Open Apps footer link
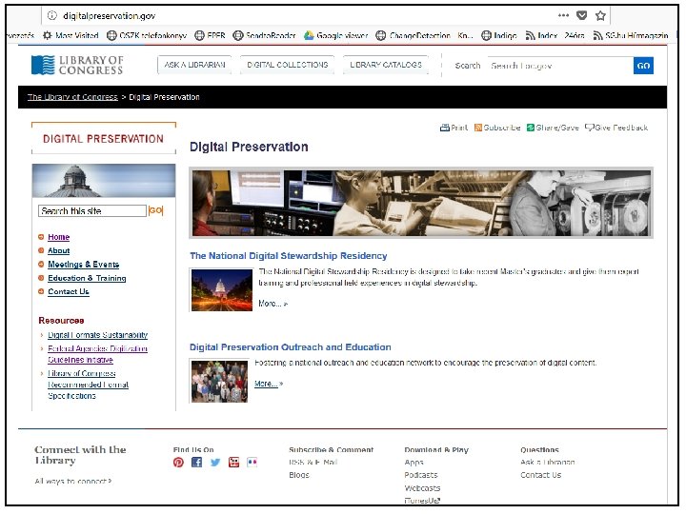Screen dimensions: 686x514 pyautogui.click(x=414, y=463)
